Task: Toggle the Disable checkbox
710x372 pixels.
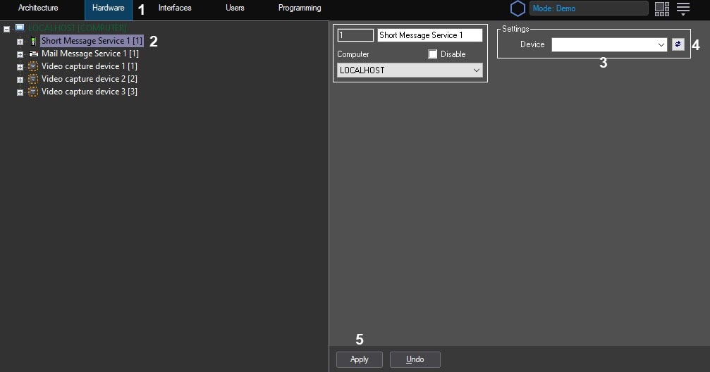Action: tap(432, 54)
